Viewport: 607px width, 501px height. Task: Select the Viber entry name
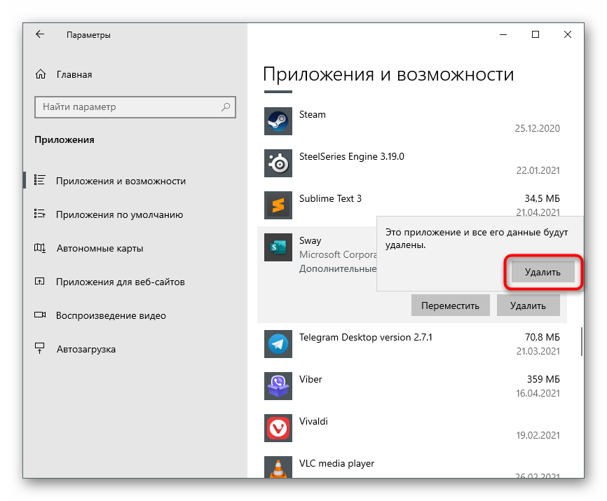click(x=311, y=379)
